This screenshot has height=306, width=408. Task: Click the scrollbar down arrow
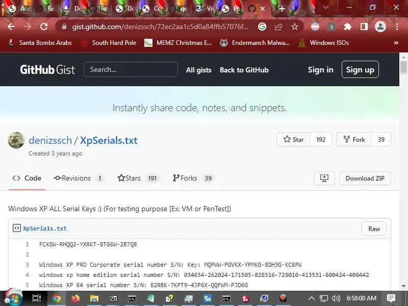coord(403,286)
